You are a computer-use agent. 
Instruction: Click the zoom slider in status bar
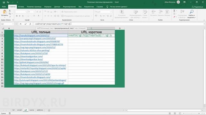191,113
